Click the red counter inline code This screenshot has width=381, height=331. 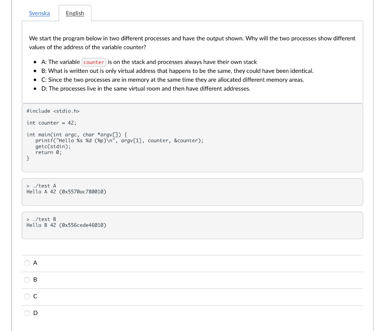pos(94,62)
